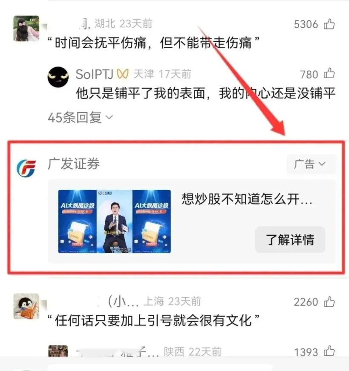Open the 广发证券 advertiser name
This screenshot has width=349, height=371.
click(x=74, y=163)
